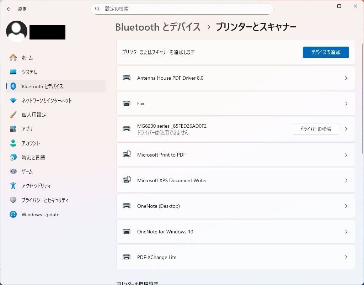Click the Home house icon

tap(13, 58)
